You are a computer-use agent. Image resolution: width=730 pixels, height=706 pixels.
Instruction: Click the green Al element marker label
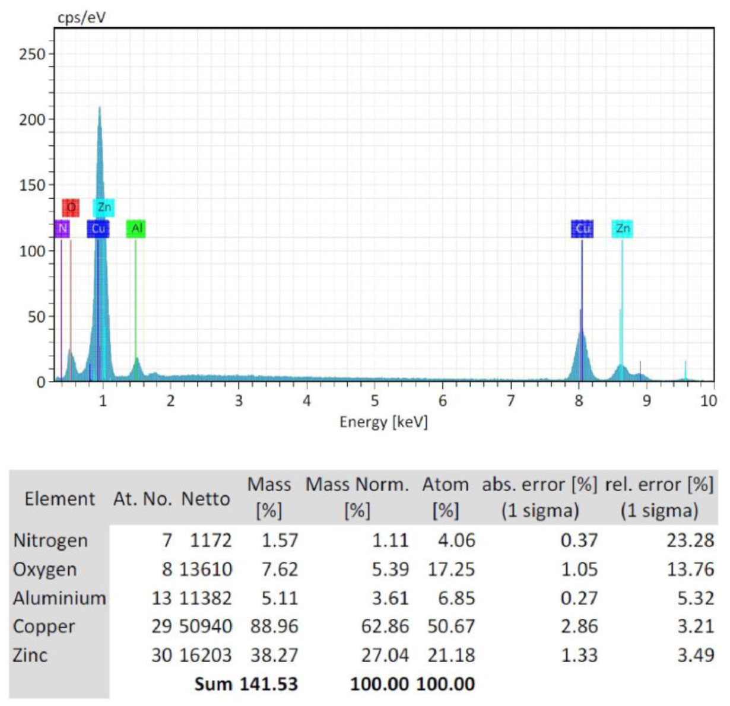pyautogui.click(x=136, y=228)
